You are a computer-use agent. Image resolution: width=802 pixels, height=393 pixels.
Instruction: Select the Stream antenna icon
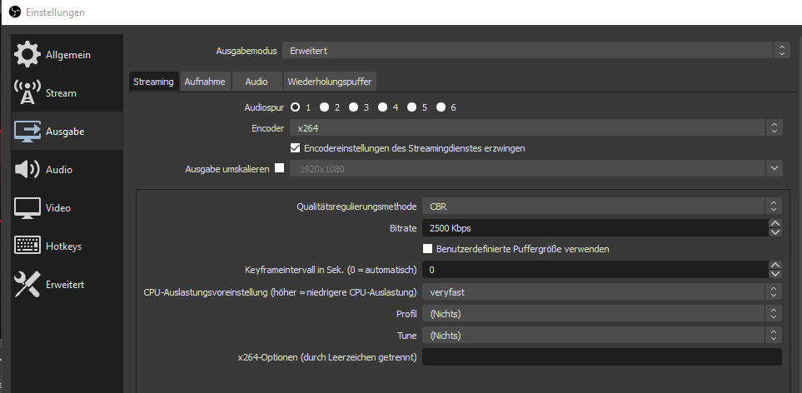[27, 93]
